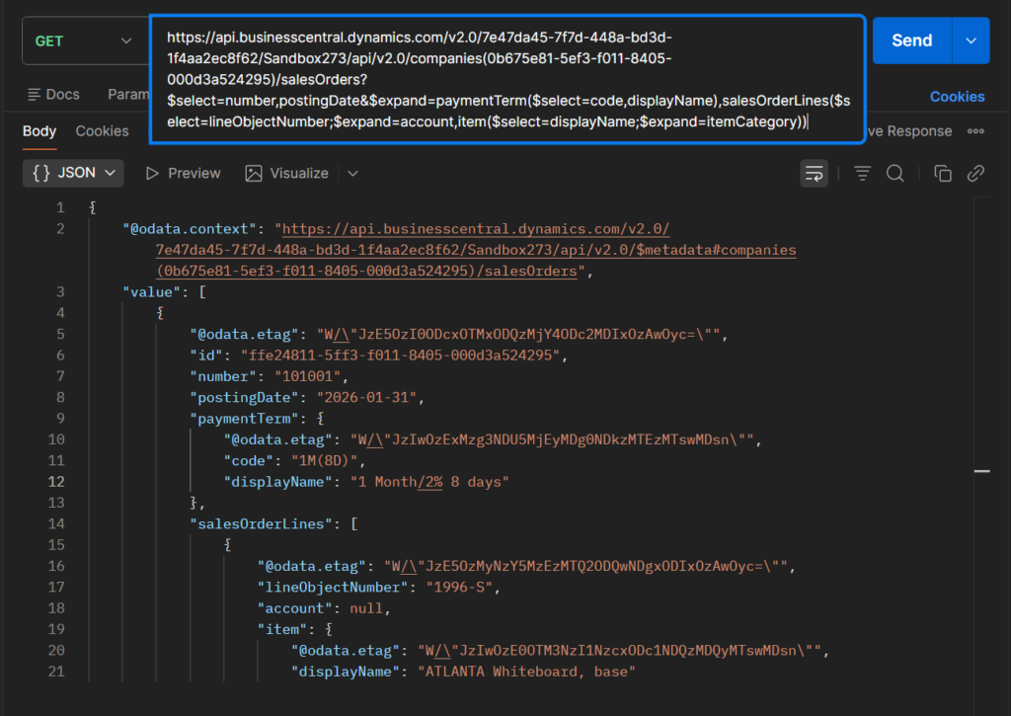1011x716 pixels.
Task: Switch to the response Body tab
Action: coord(39,131)
